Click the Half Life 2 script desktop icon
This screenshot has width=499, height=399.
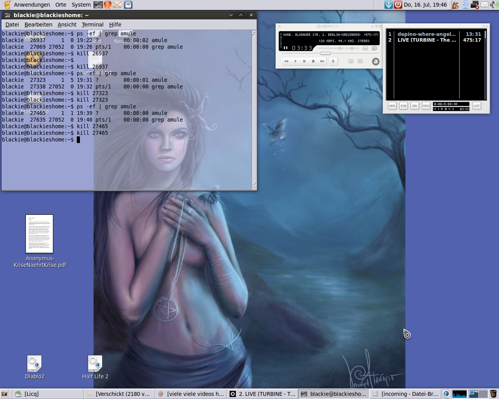tap(95, 367)
